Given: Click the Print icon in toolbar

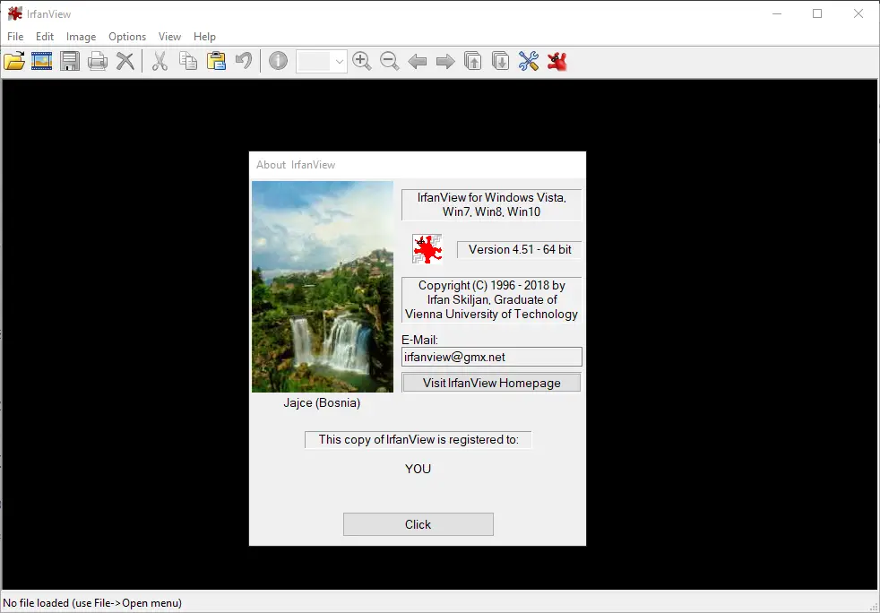Looking at the screenshot, I should pyautogui.click(x=98, y=61).
